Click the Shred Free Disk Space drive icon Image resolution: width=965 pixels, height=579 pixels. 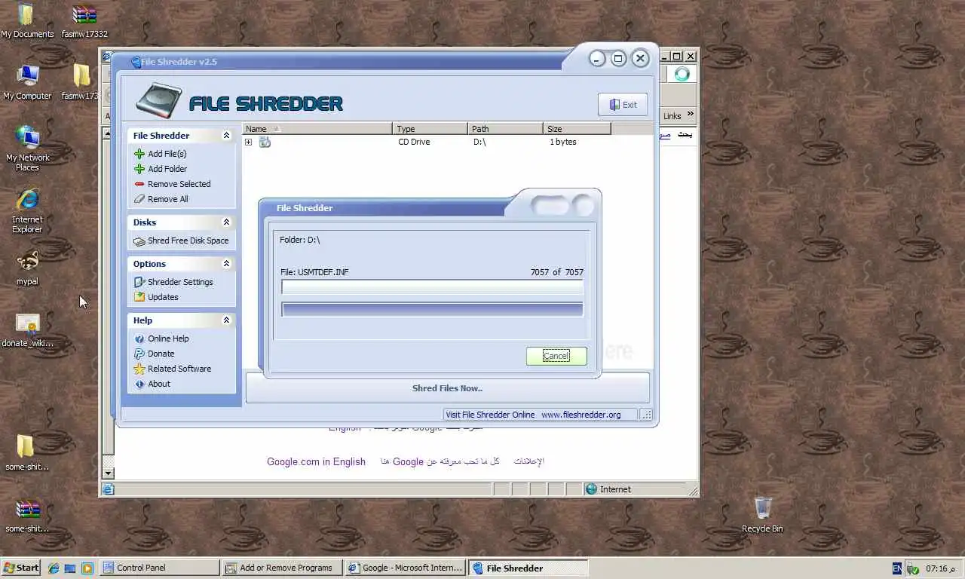tap(139, 241)
